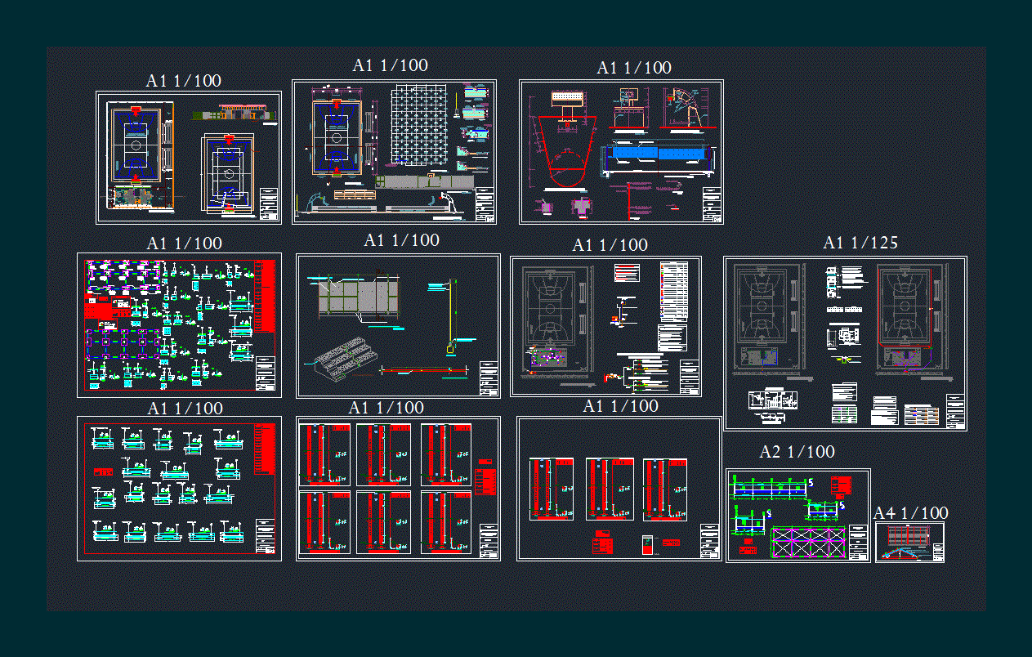Select the A1 1/100 label above the tile grid sheet
This screenshot has width=1032, height=657.
coord(390,65)
